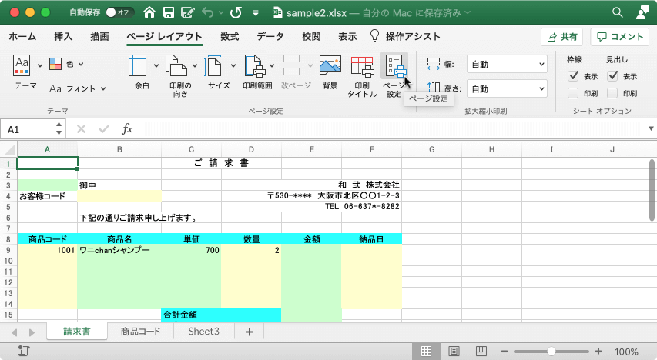657x360 pixels.
Task: Open the 高さ (height) dropdown
Action: 507,88
